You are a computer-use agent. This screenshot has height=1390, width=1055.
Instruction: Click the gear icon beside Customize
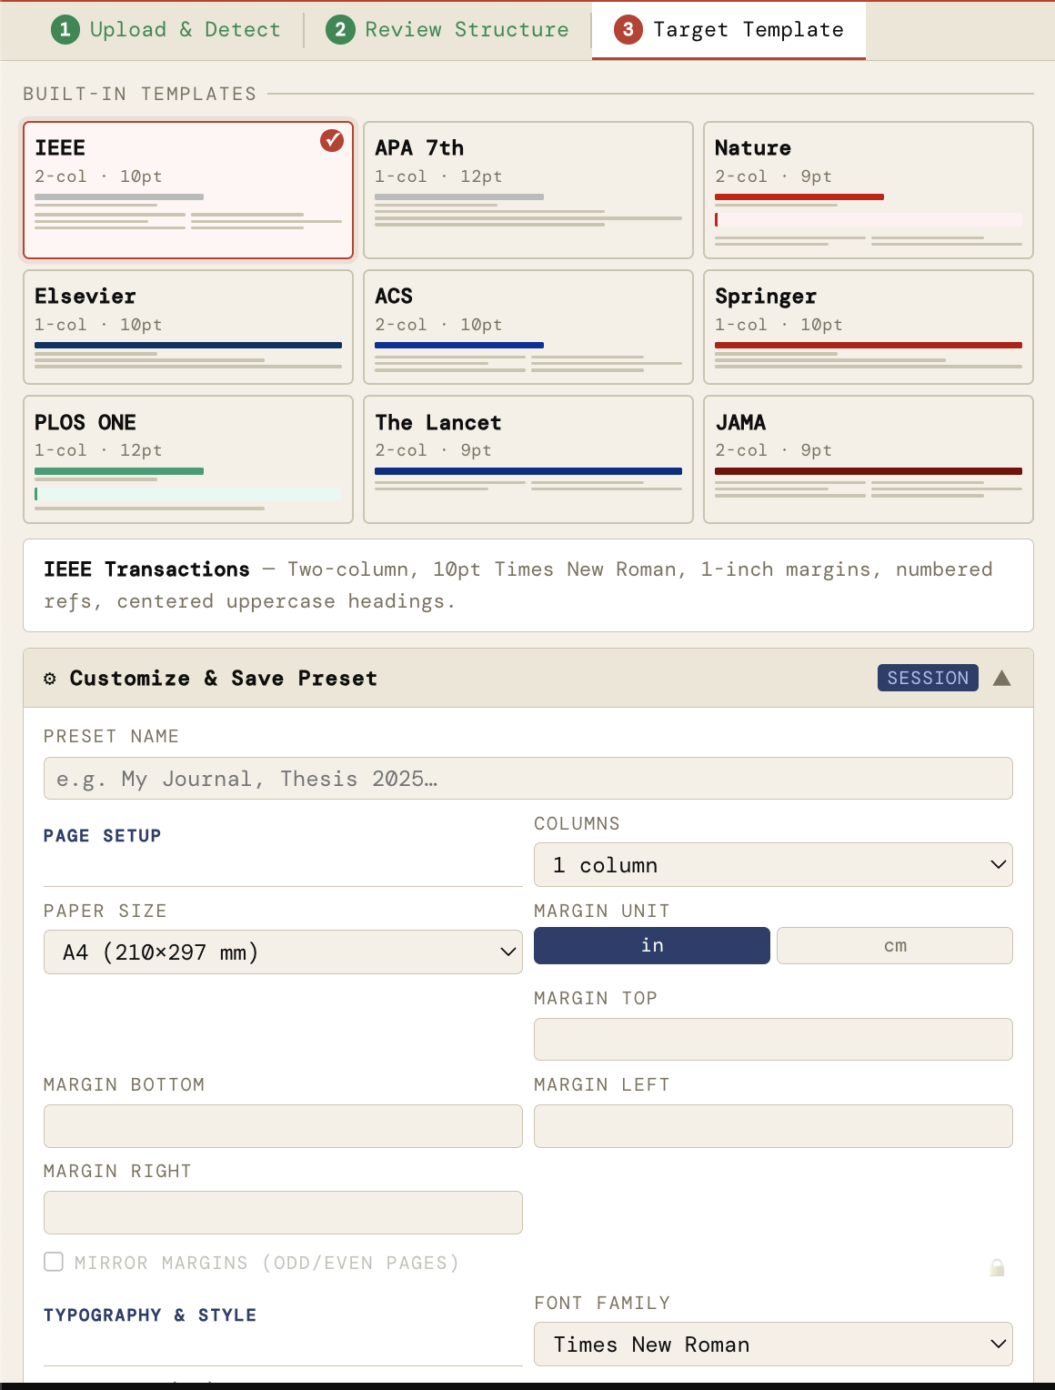tap(50, 679)
